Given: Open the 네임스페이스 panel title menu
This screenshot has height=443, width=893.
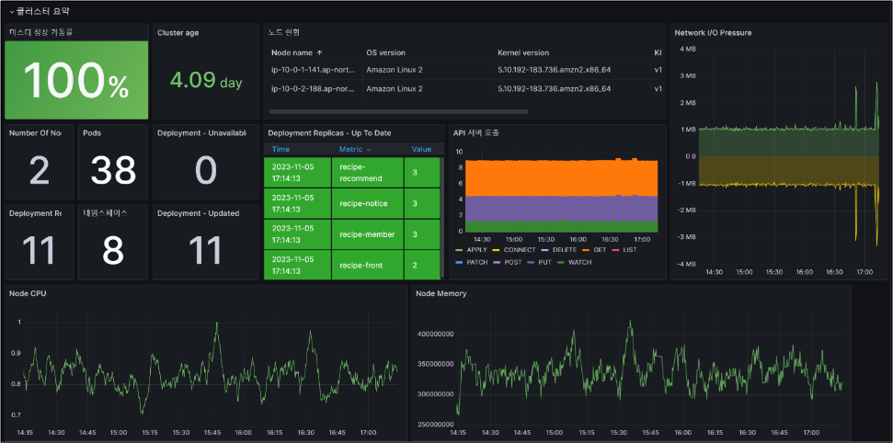Looking at the screenshot, I should click(x=105, y=213).
